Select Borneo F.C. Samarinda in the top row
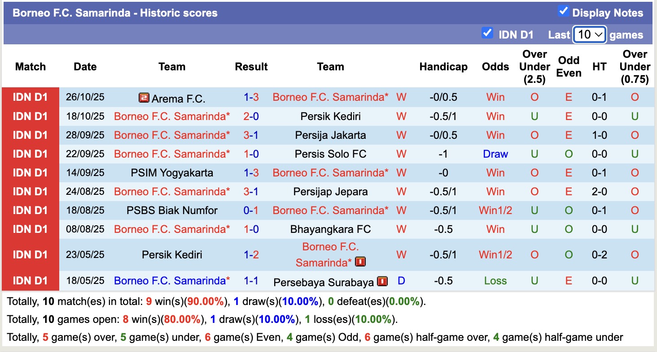The image size is (657, 352). [331, 97]
